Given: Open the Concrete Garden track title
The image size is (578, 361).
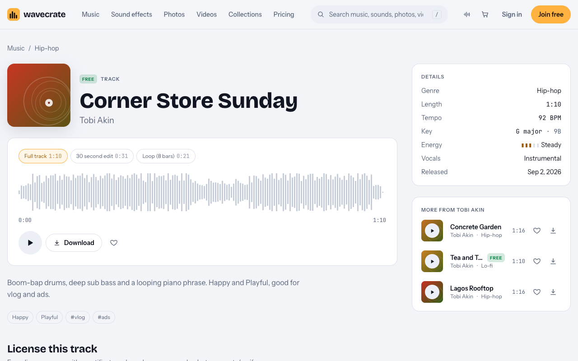Looking at the screenshot, I should click(475, 227).
